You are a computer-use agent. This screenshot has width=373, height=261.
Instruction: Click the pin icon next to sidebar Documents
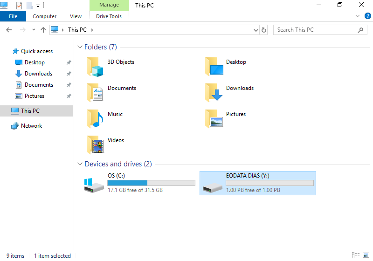pyautogui.click(x=69, y=85)
